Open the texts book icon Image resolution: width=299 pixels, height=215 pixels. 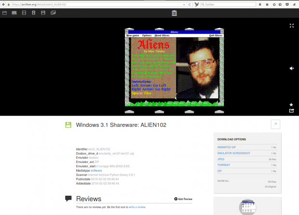(14, 13)
